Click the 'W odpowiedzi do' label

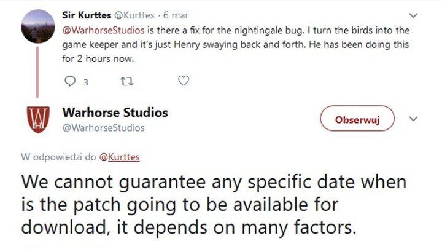59,157
